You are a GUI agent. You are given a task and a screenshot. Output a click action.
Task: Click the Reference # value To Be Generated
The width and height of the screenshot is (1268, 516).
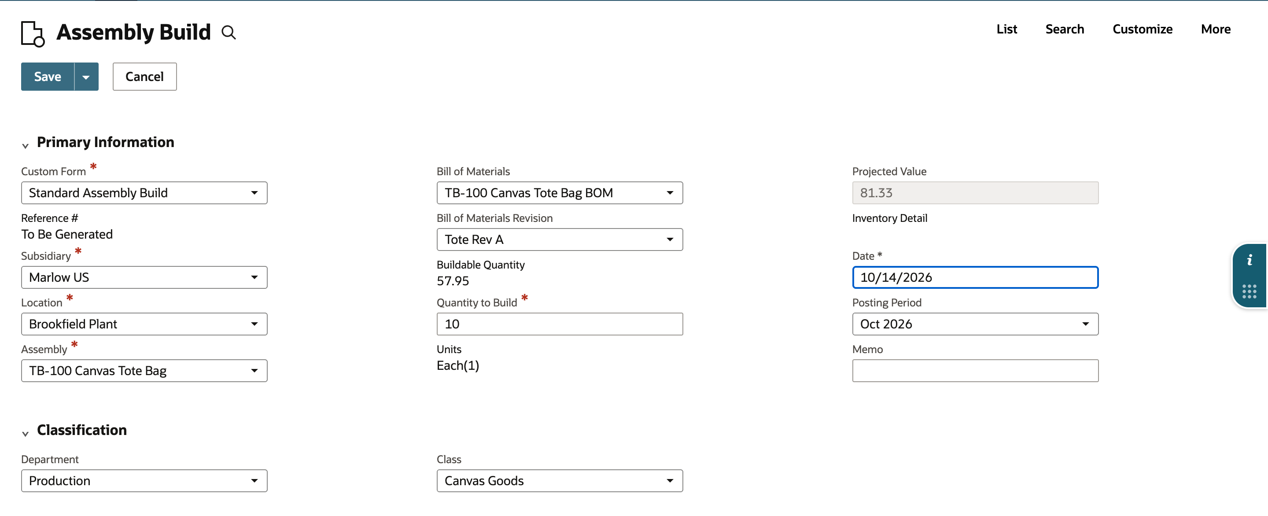point(67,234)
